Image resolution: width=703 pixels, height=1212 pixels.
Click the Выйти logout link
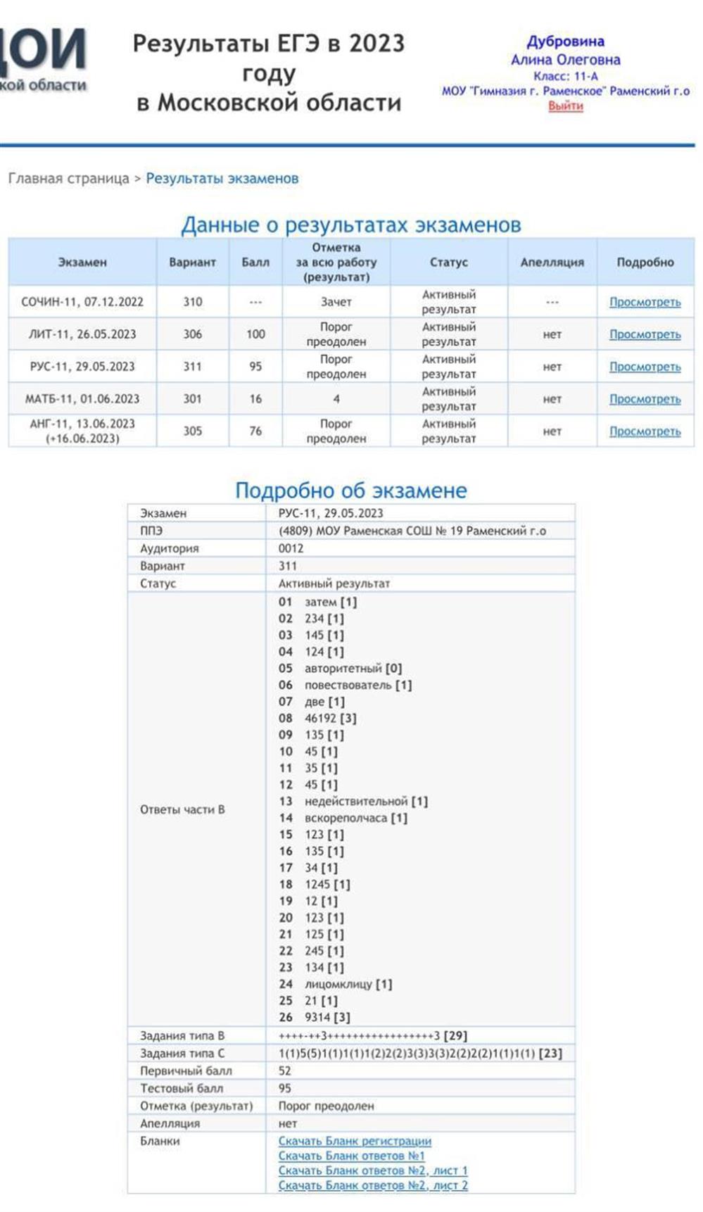[566, 106]
